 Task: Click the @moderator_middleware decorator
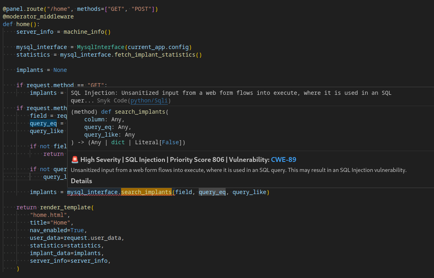pyautogui.click(x=38, y=16)
